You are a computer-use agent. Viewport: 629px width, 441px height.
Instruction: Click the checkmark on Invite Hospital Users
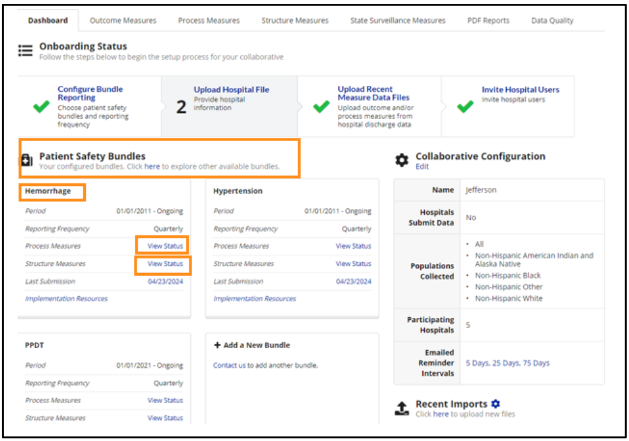click(465, 105)
